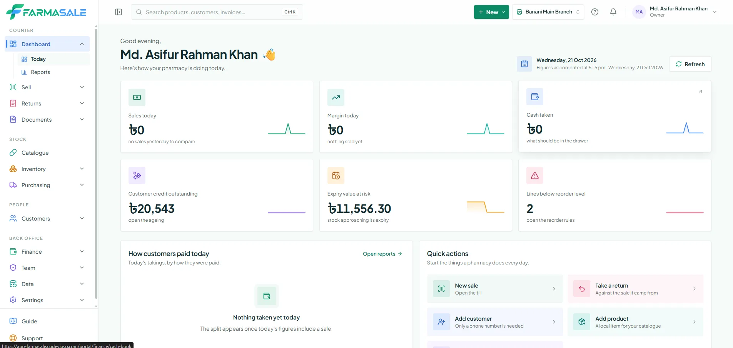733x348 pixels.
Task: Toggle the sidebar collapse icon
Action: (119, 12)
